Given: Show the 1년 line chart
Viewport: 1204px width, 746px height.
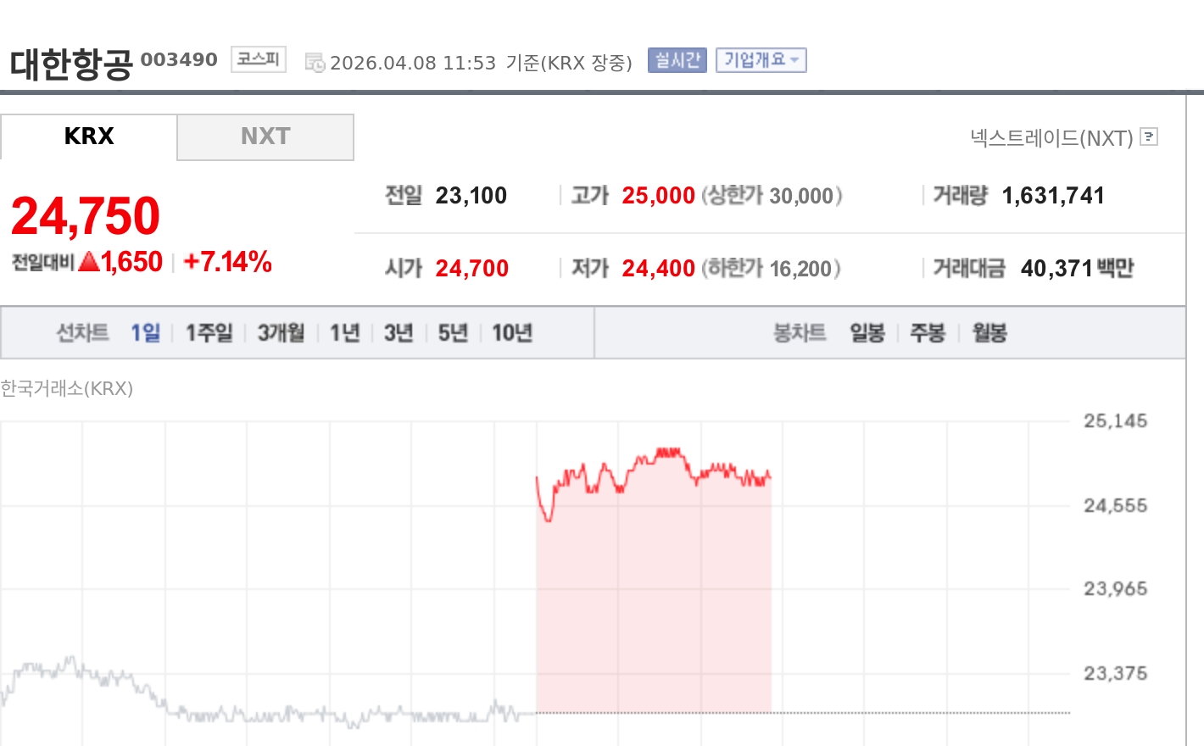Looking at the screenshot, I should pos(344,333).
